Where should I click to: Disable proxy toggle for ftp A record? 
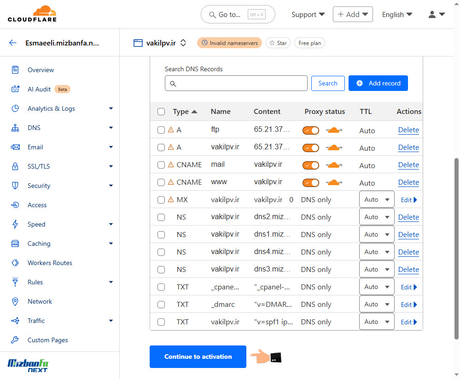[x=311, y=130]
